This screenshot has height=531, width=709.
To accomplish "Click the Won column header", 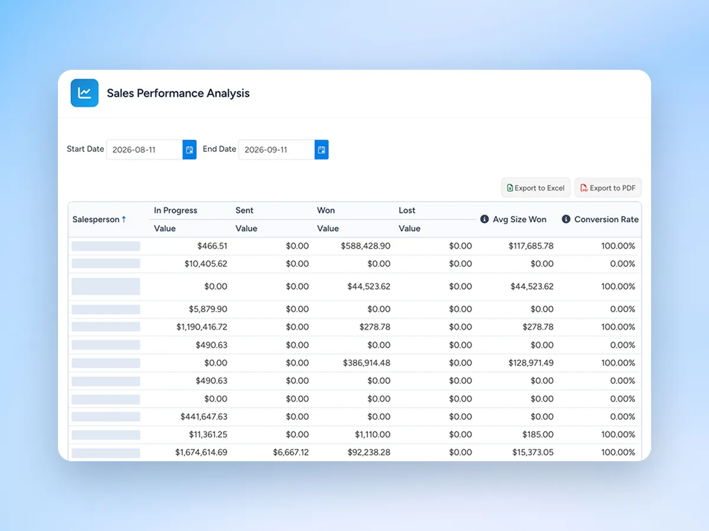I will [x=326, y=211].
